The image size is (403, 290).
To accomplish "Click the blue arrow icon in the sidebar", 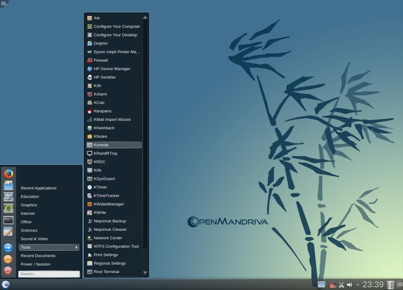I will pyautogui.click(x=8, y=248).
